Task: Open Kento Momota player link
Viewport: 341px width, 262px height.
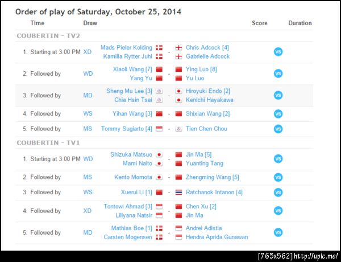Action: pyautogui.click(x=132, y=177)
